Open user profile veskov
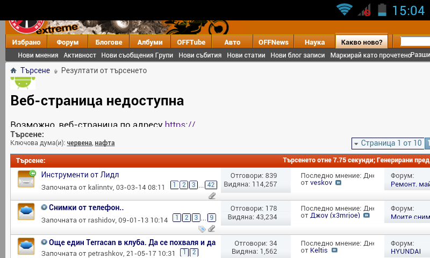 click(321, 183)
